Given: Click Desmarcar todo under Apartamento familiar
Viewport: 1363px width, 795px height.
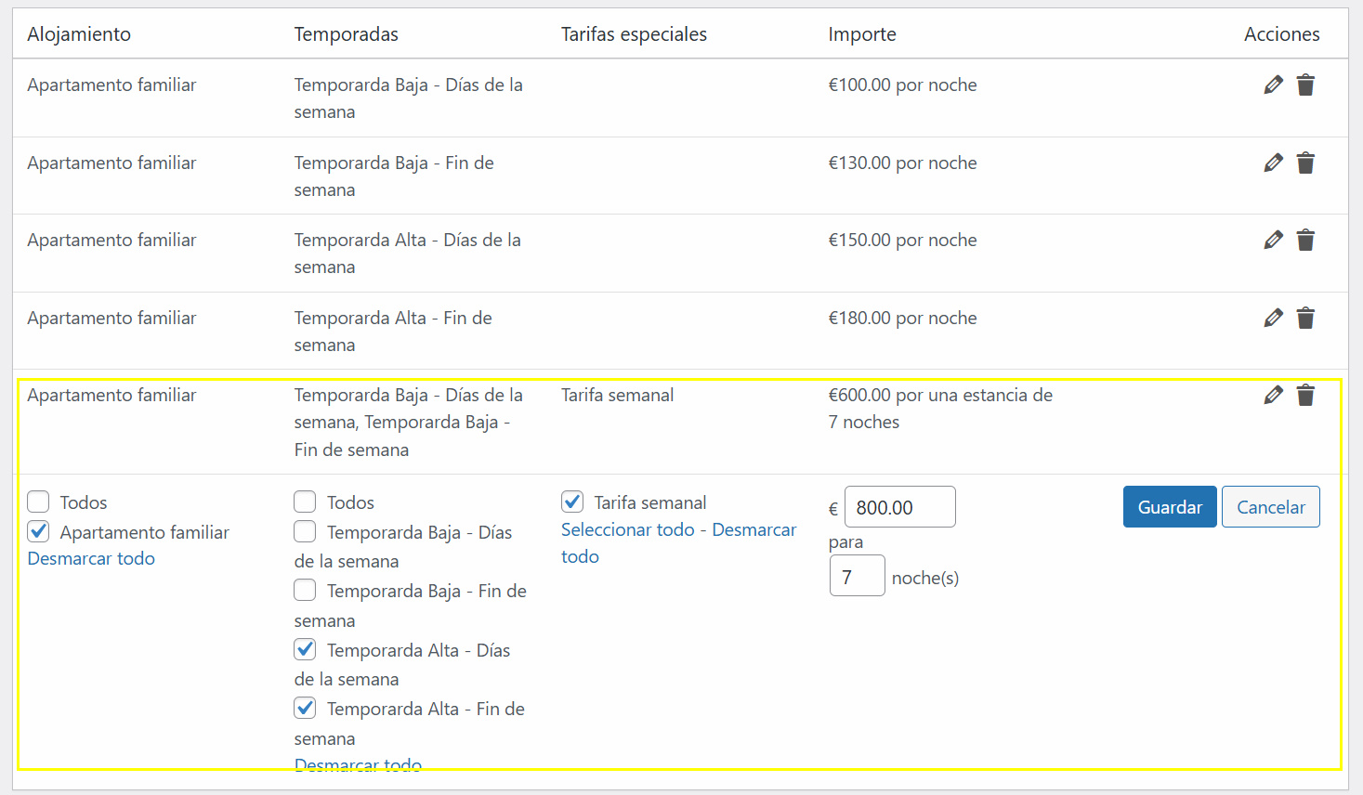Looking at the screenshot, I should pos(91,559).
